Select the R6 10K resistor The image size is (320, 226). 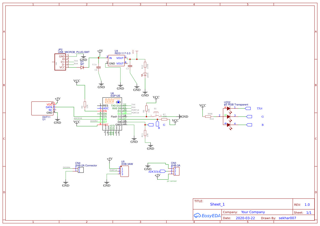pyautogui.click(x=146, y=108)
